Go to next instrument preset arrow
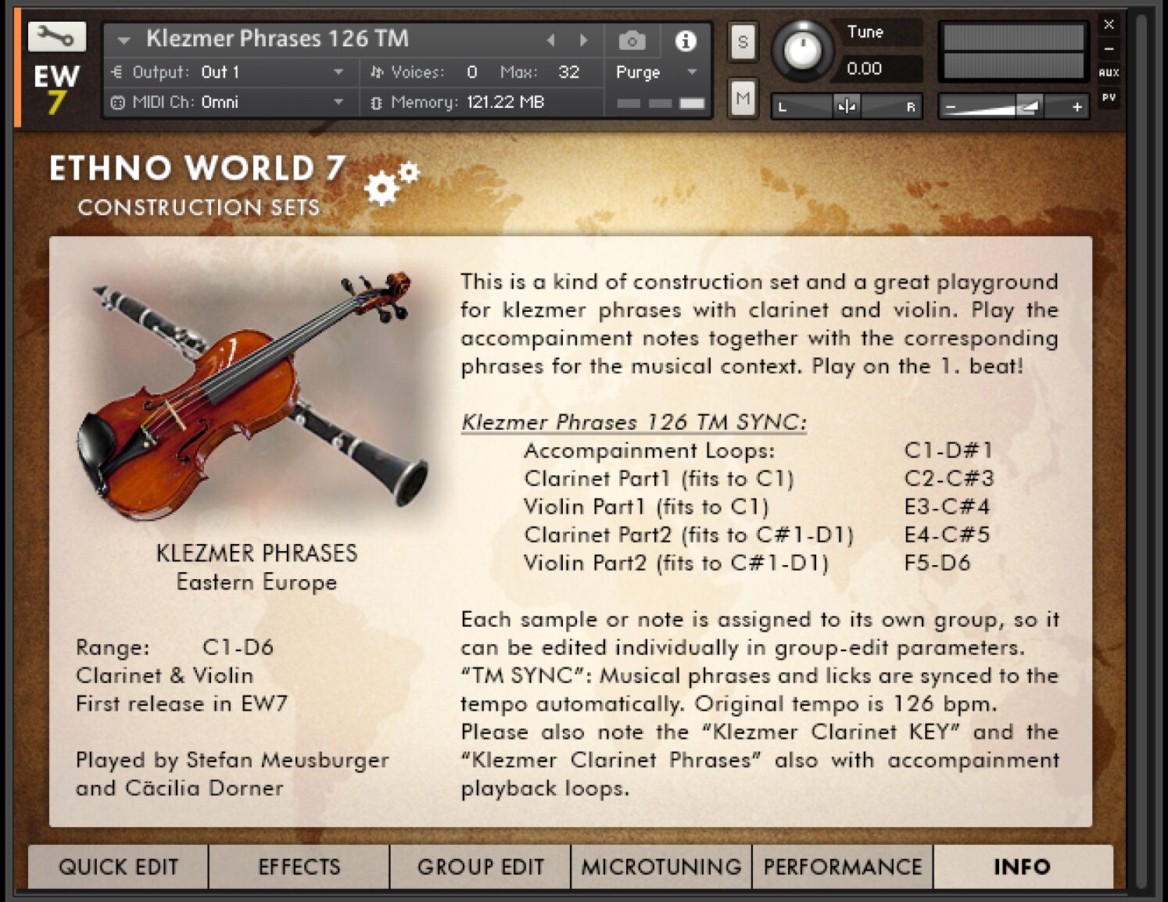This screenshot has width=1168, height=902. coord(583,40)
